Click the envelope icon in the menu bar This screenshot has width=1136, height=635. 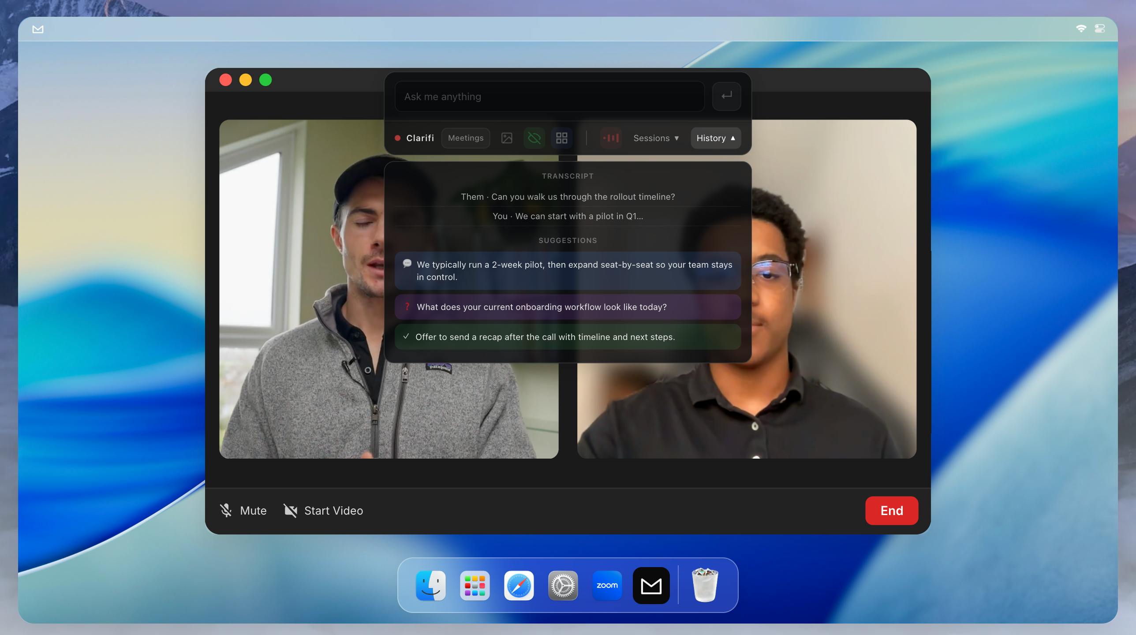tap(38, 29)
